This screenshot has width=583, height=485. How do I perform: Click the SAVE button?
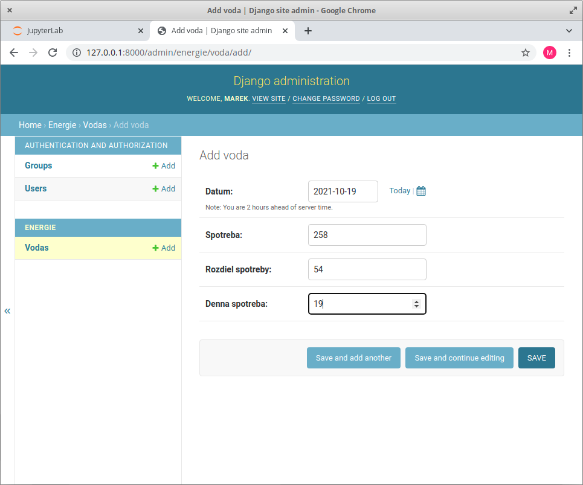coord(536,358)
